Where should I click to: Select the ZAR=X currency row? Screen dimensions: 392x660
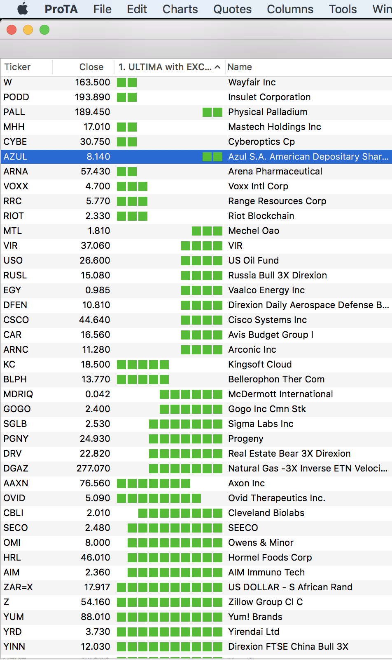point(196,587)
